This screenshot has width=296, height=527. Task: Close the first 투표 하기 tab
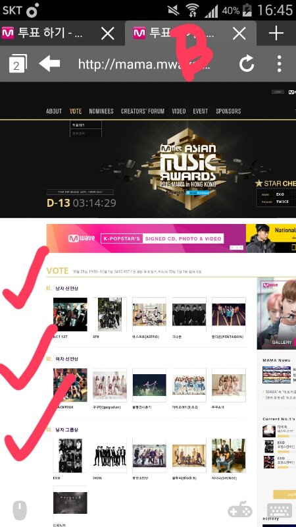pyautogui.click(x=108, y=34)
